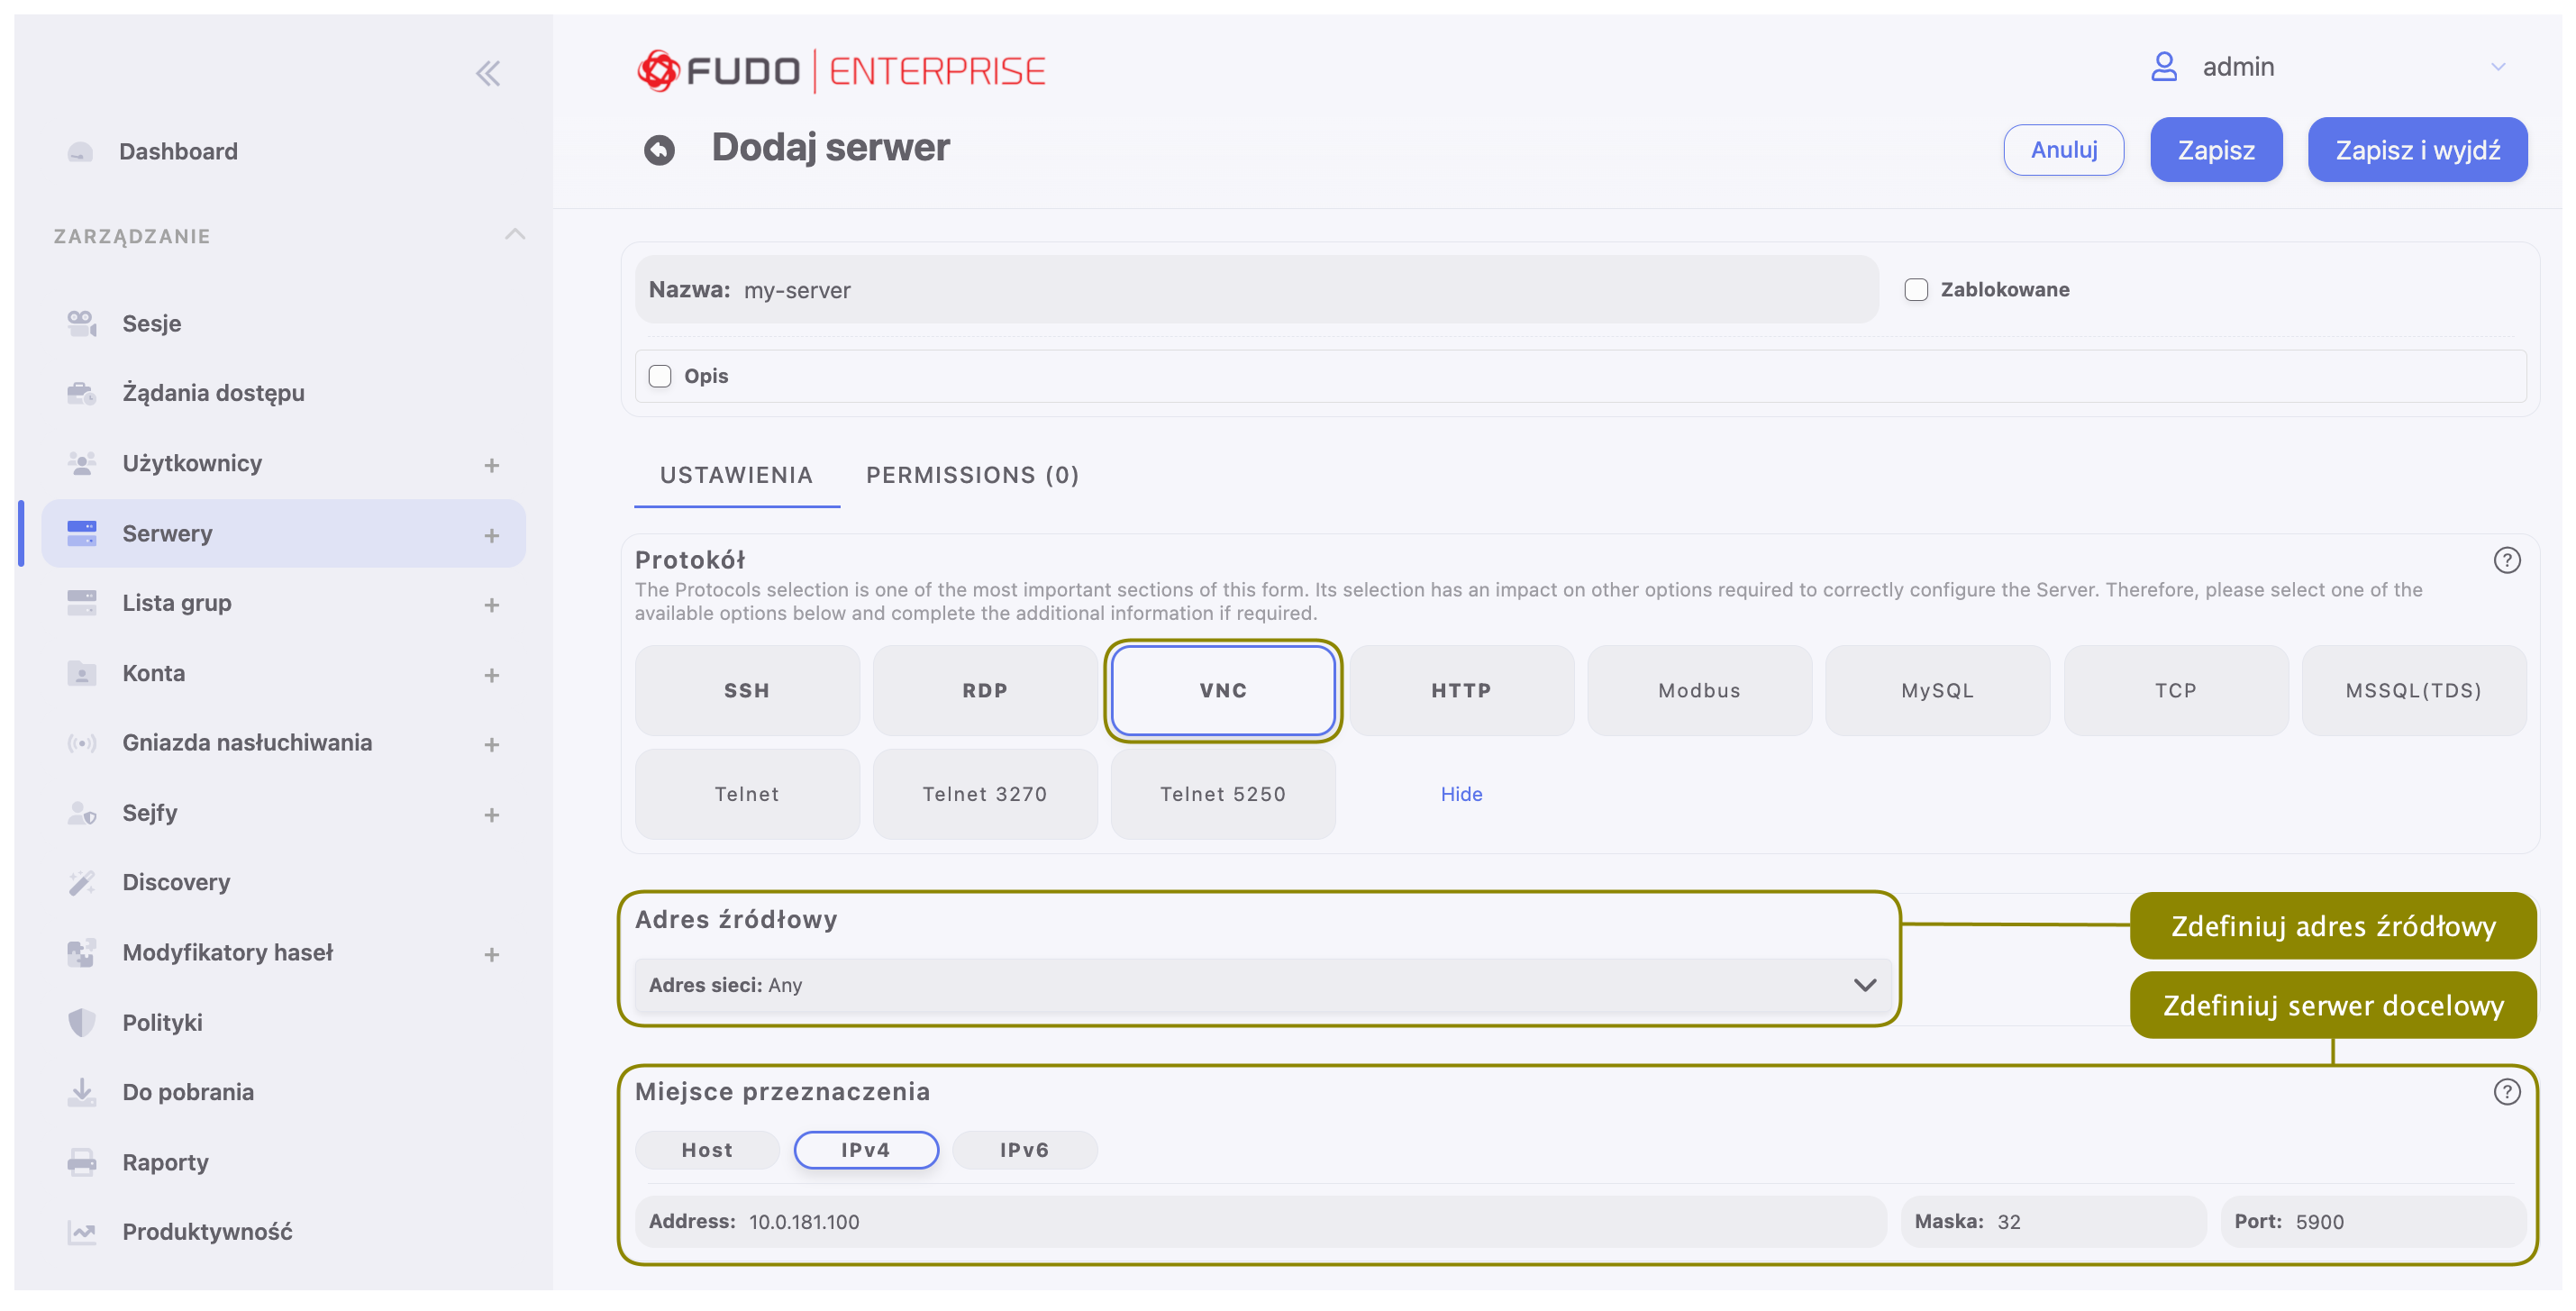Expand the Adres sieci dropdown
This screenshot has width=2576, height=1311.
pos(1864,985)
